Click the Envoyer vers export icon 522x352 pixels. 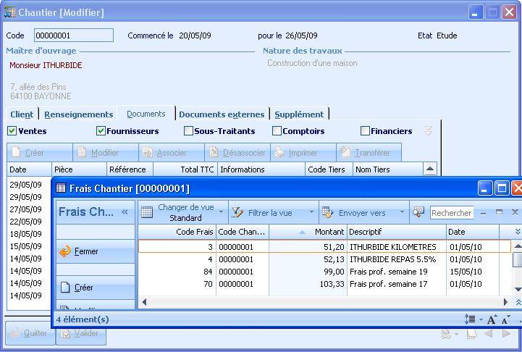327,212
